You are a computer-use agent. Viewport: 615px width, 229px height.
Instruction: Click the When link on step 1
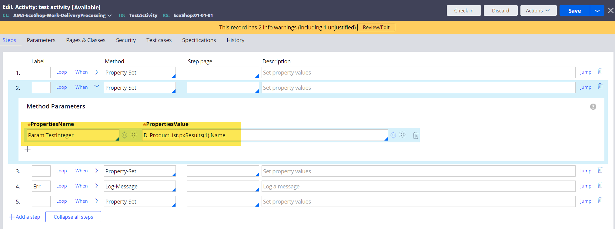click(82, 72)
